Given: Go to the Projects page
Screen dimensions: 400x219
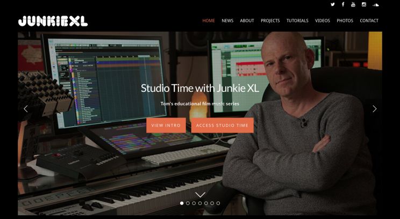Looking at the screenshot, I should [x=270, y=20].
